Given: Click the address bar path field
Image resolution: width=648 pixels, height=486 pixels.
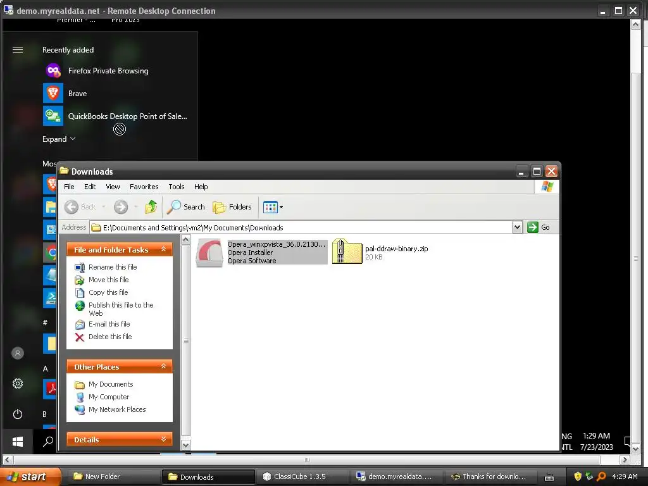Looking at the screenshot, I should pos(301,228).
